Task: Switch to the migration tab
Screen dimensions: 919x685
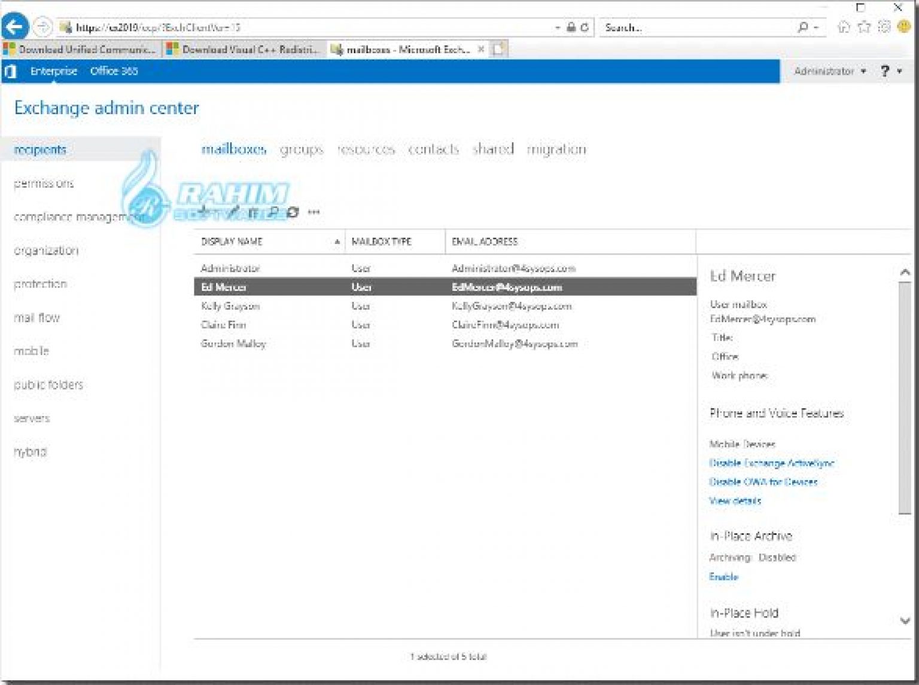Action: click(556, 149)
